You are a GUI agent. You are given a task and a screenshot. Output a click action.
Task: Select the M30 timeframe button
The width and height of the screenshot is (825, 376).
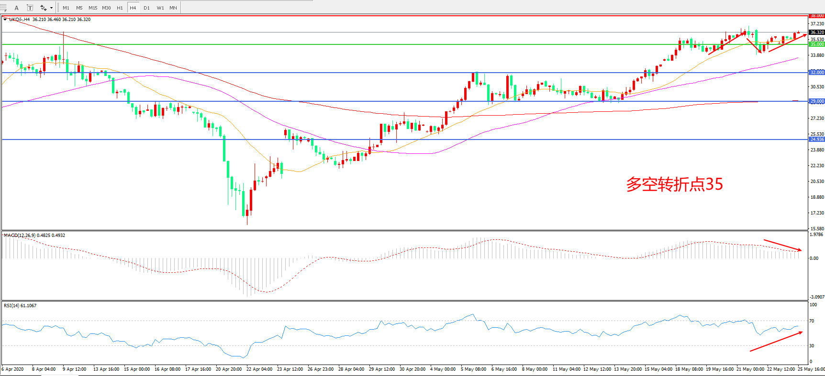coord(106,8)
